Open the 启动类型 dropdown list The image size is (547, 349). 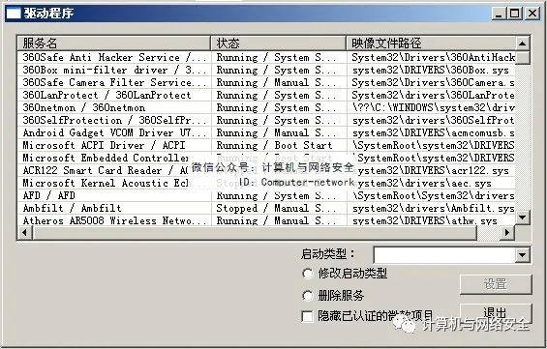point(522,255)
